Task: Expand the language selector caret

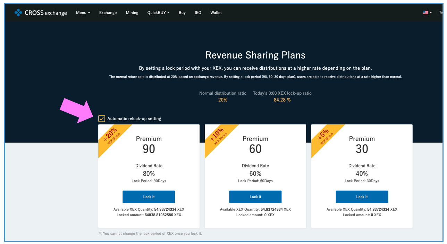Action: tap(431, 13)
